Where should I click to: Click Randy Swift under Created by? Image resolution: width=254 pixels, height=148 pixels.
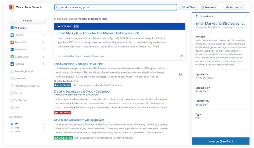(x=202, y=104)
